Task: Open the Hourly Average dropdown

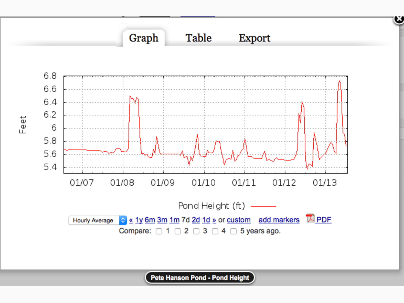Action: click(x=98, y=220)
